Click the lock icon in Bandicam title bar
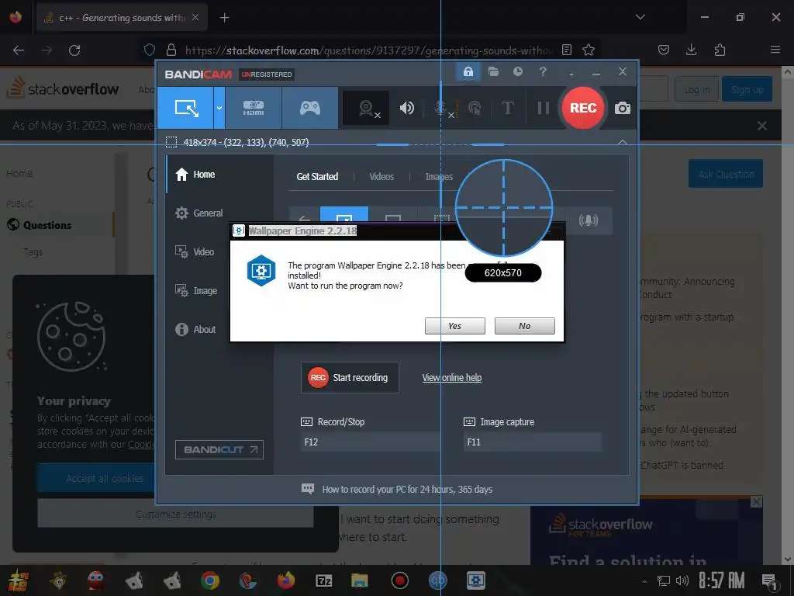Viewport: 794px width, 596px height. [468, 71]
